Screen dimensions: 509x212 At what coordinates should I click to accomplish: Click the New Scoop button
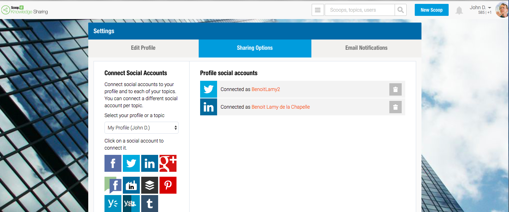[x=432, y=10]
